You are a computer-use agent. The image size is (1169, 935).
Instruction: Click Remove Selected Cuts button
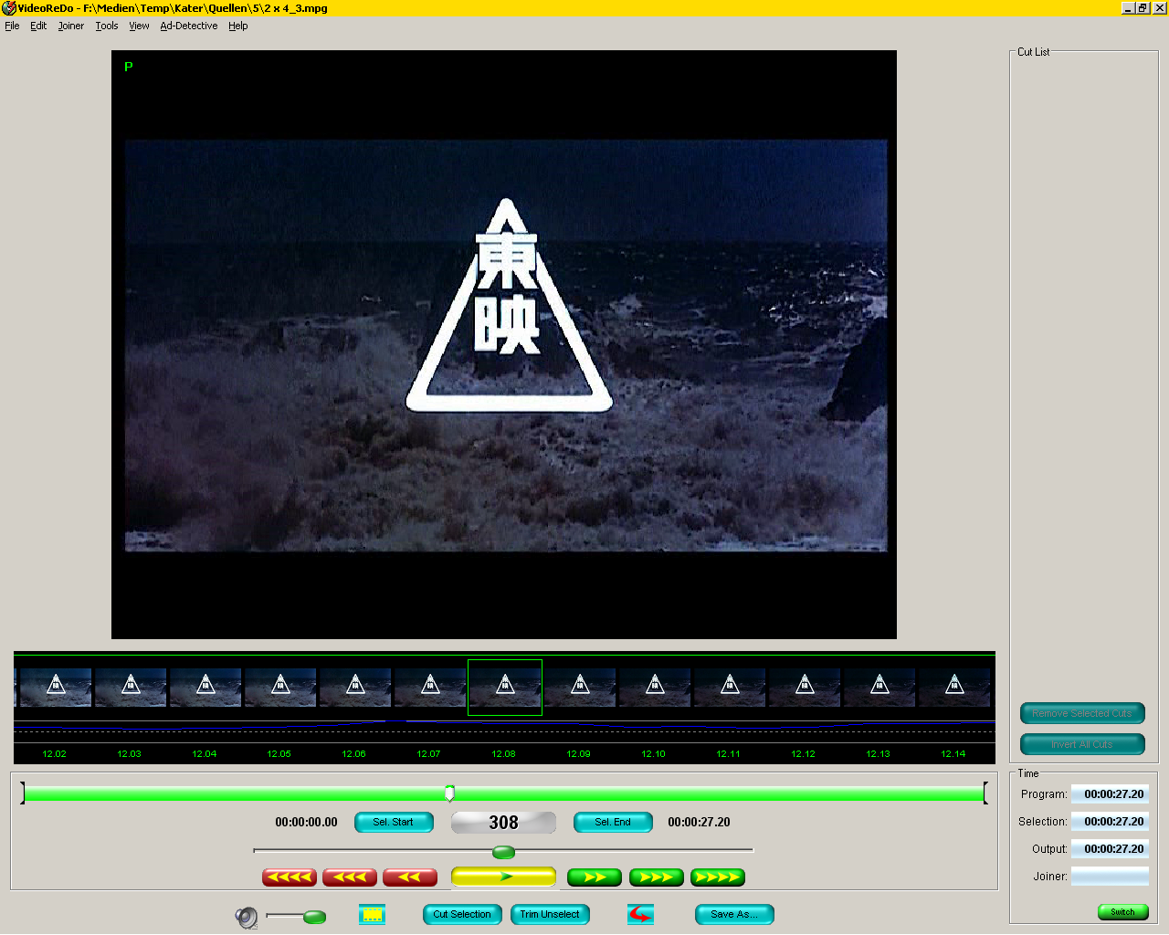point(1082,713)
